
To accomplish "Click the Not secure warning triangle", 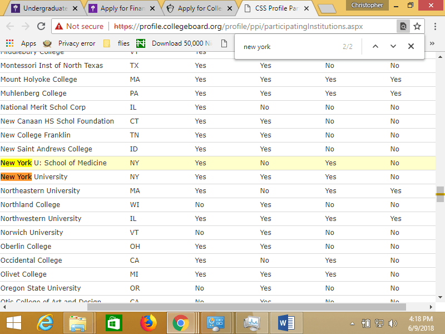I will point(59,26).
